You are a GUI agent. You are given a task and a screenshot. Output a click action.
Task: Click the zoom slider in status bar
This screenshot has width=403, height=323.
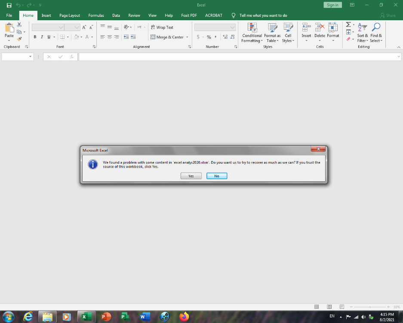click(370, 307)
